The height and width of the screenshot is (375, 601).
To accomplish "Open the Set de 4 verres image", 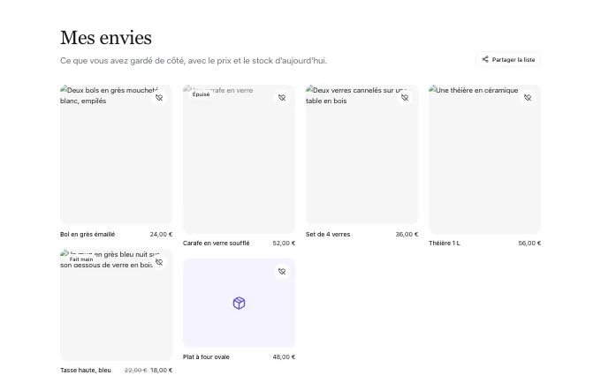I will click(x=361, y=154).
